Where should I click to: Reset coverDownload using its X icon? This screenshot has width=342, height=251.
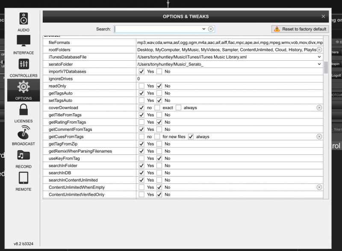(x=319, y=108)
